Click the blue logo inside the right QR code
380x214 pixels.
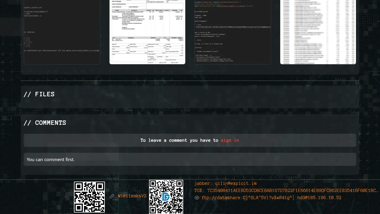pos(166,197)
